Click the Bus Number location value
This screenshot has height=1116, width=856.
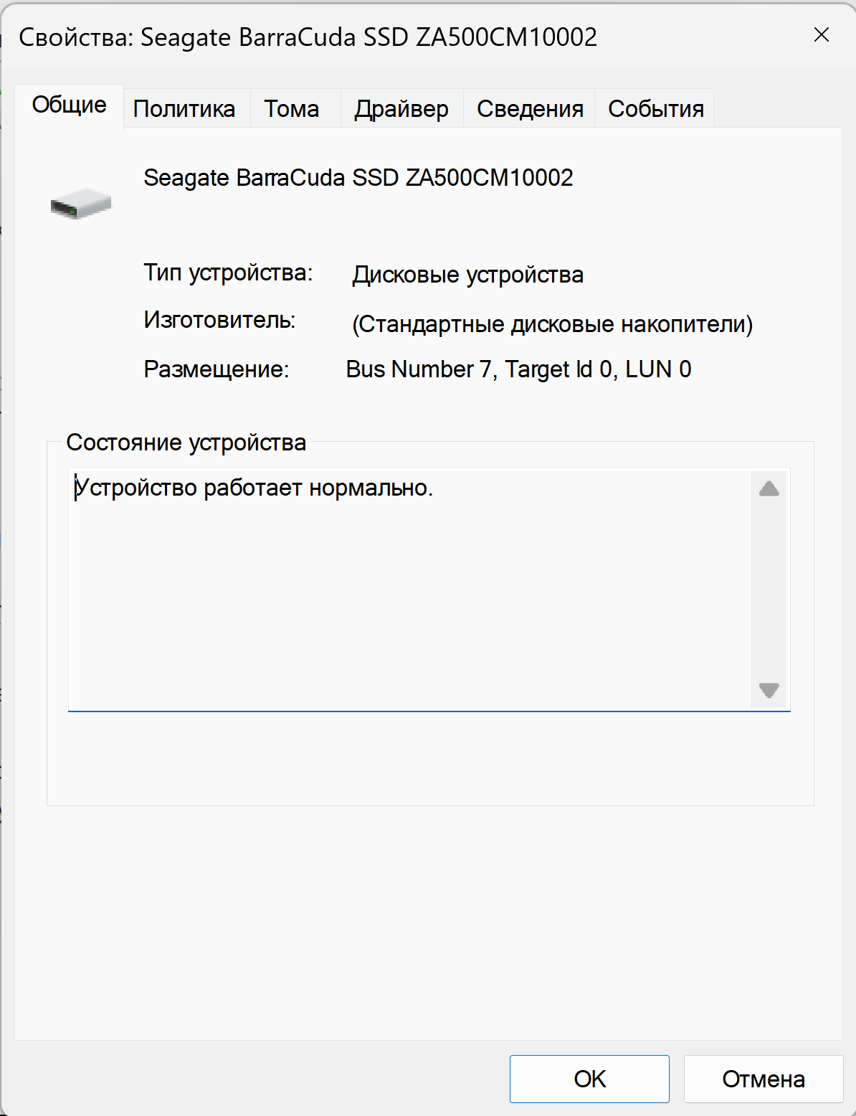point(518,369)
